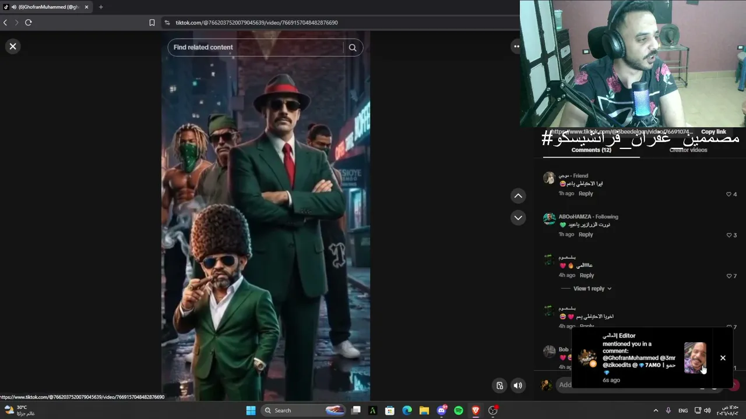Viewport: 746px width, 419px height.
Task: Click the tiktok.com address URL
Action: (256, 23)
